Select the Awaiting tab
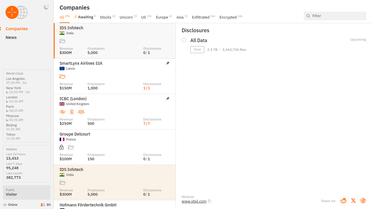 85,17
